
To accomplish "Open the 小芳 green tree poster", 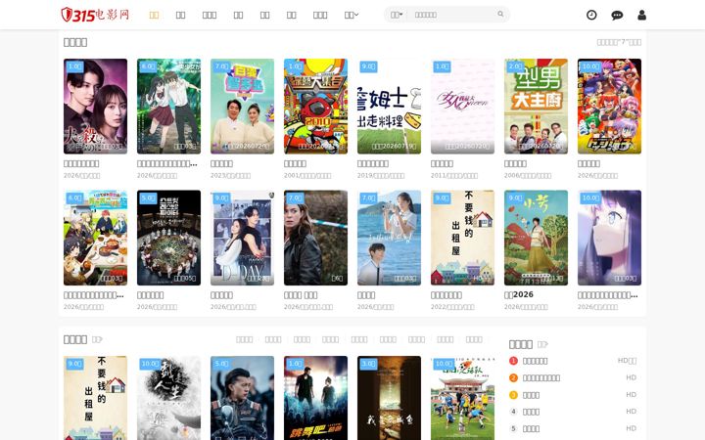I will tap(536, 238).
